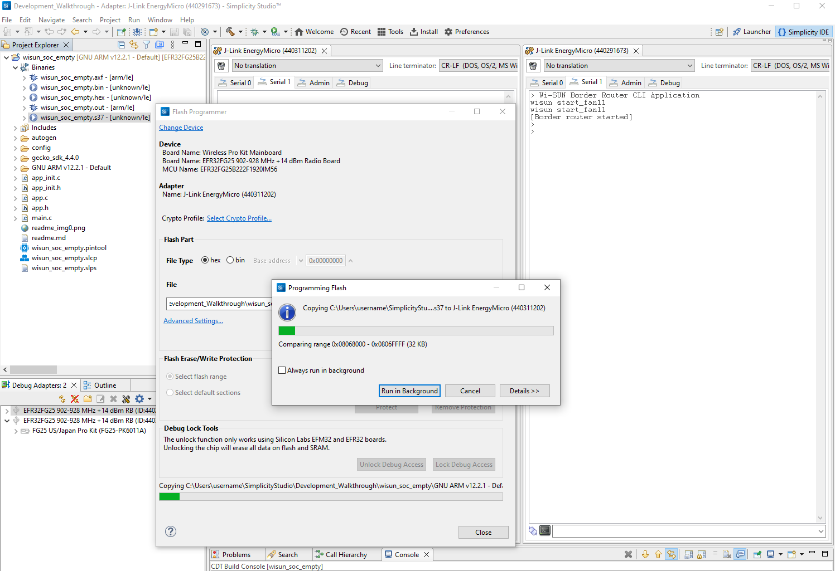The image size is (835, 571).
Task: Click the help question mark icon
Action: (x=171, y=531)
